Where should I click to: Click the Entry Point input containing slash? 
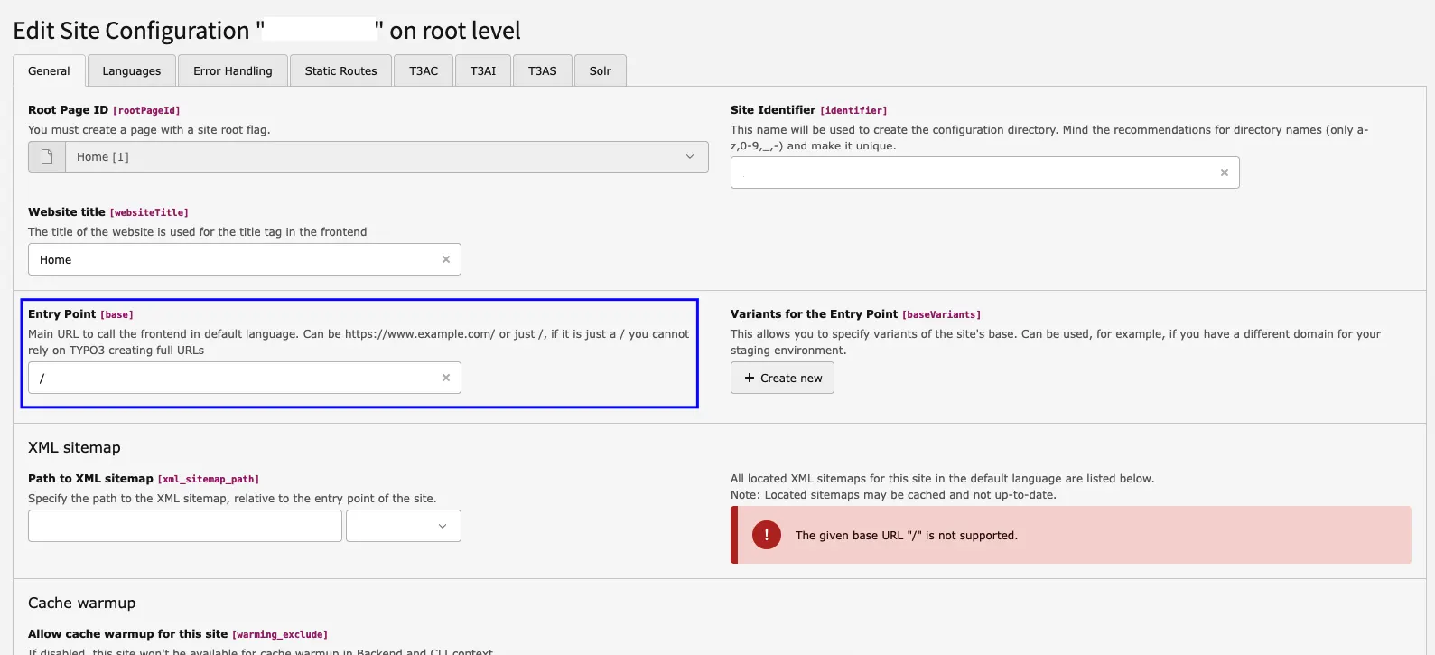click(x=244, y=378)
